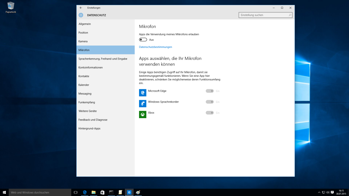Select Position in the sidebar
This screenshot has height=196, width=349.
click(106, 33)
